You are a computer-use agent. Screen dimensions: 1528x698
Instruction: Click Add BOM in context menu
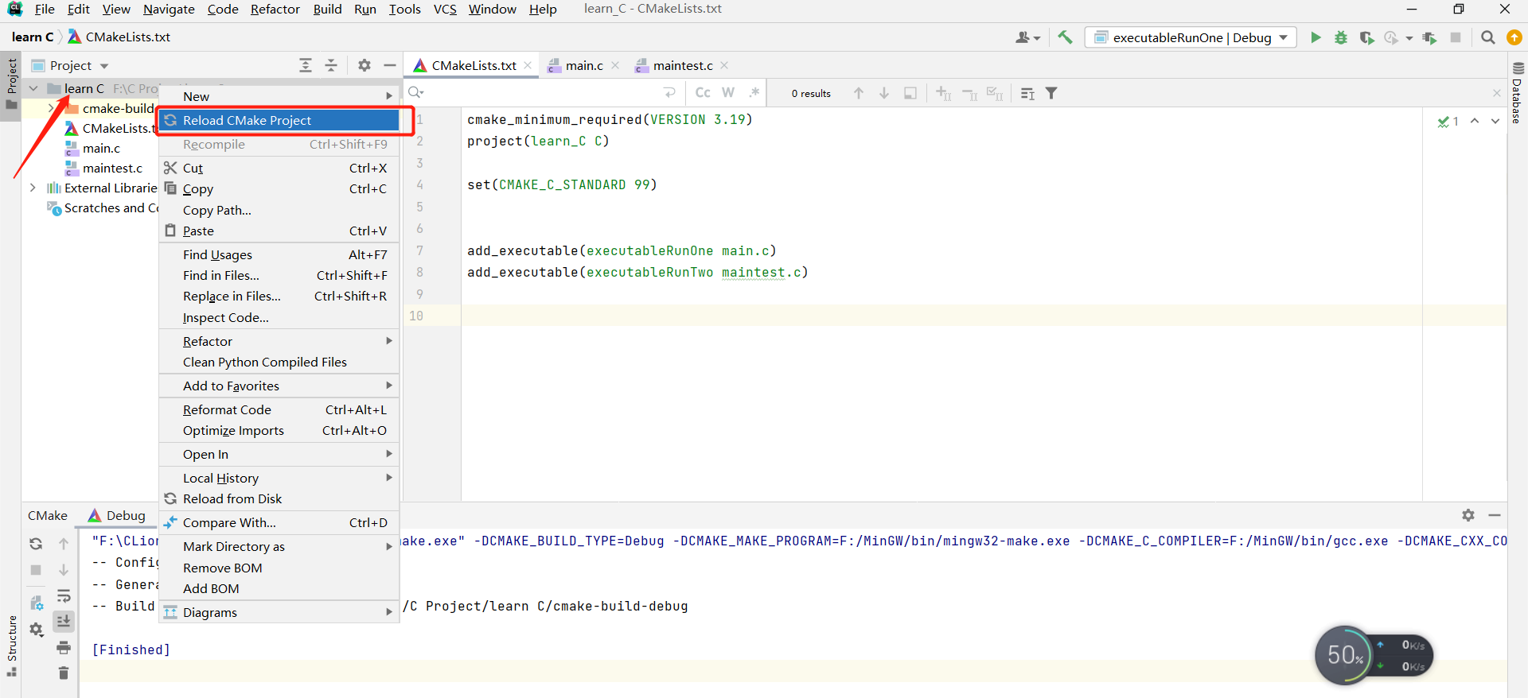[x=279, y=588]
